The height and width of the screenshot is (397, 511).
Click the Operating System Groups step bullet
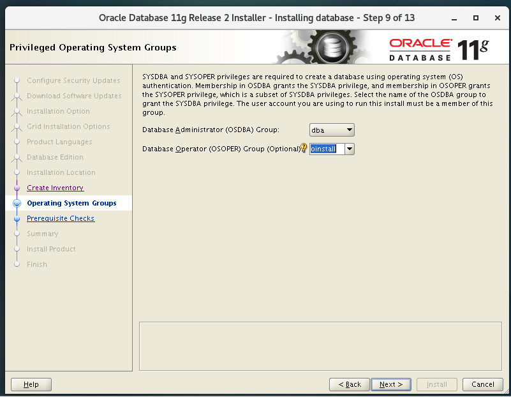point(17,204)
